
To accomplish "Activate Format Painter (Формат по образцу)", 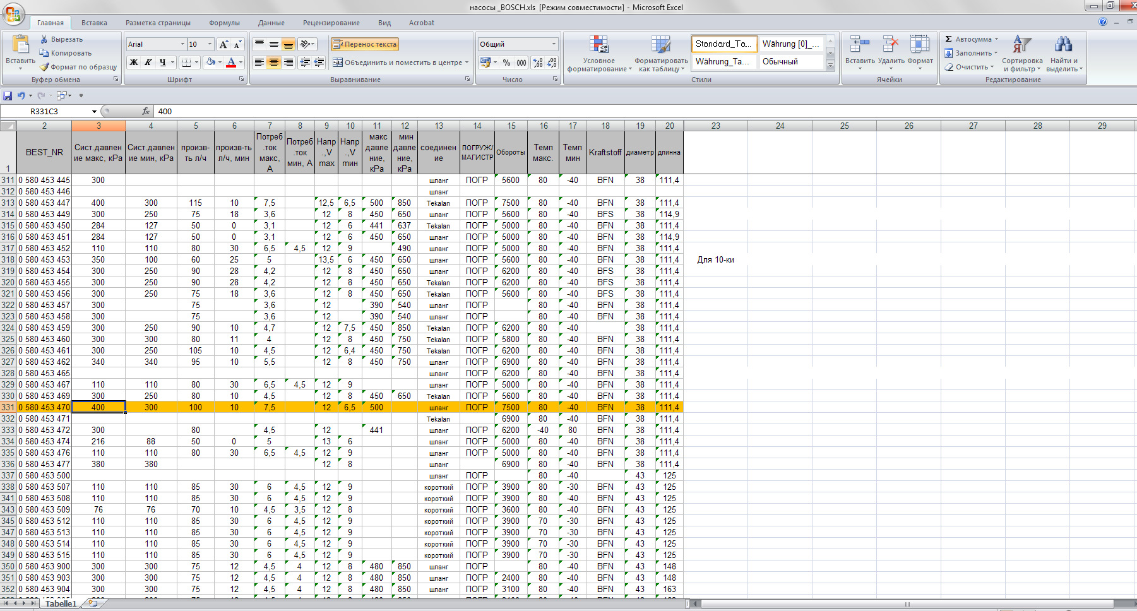I will tap(78, 67).
